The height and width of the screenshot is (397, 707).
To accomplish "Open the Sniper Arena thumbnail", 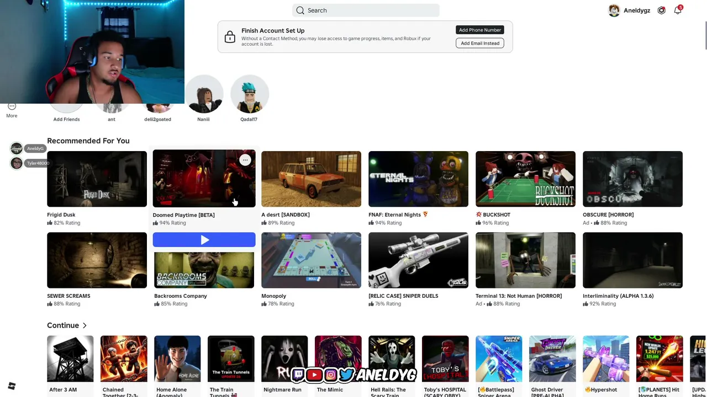I will pos(499,358).
